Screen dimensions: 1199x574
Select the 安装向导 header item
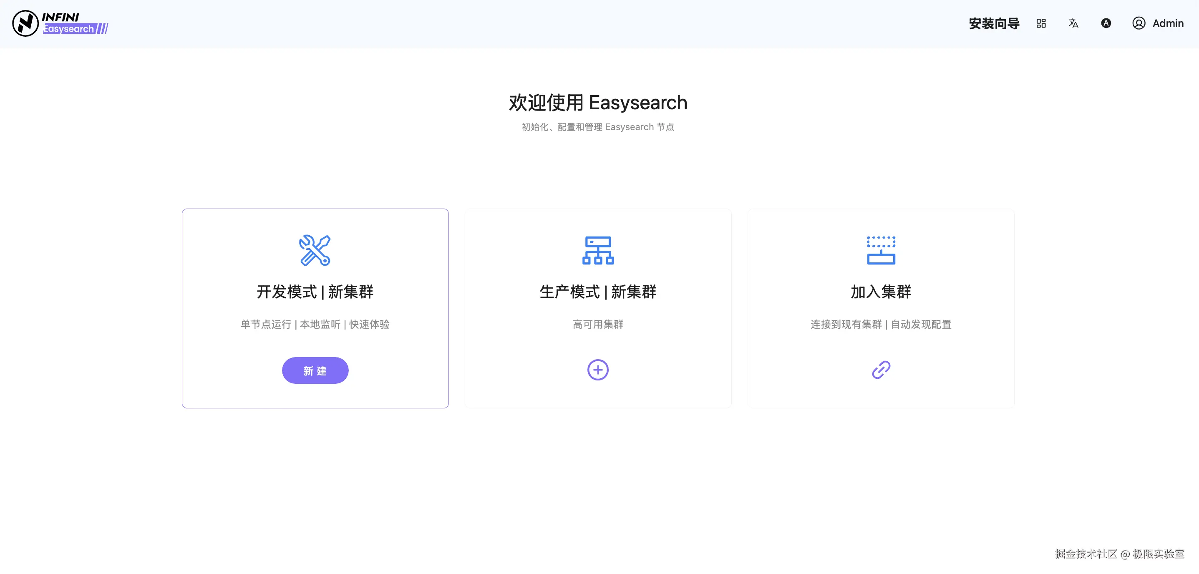click(994, 23)
